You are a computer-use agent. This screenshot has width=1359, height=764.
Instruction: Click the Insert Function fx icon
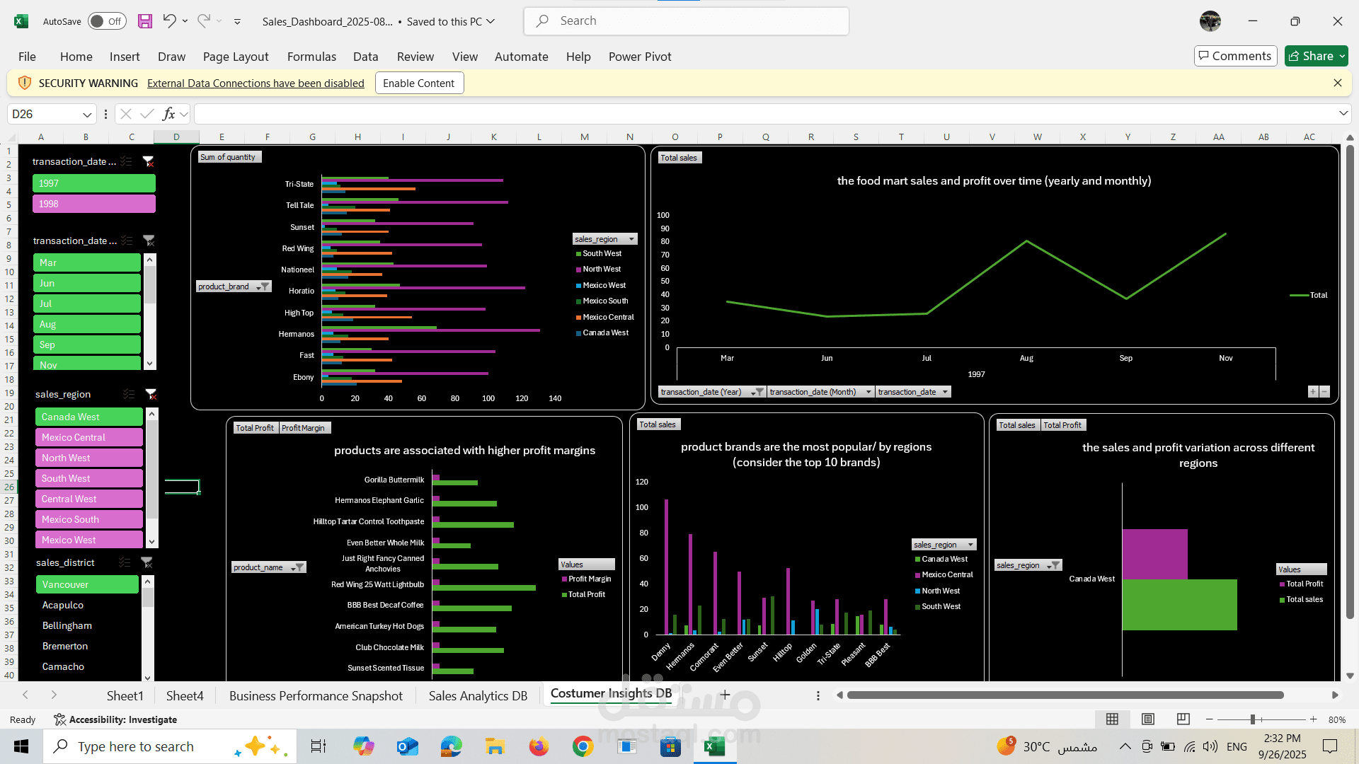pos(168,114)
